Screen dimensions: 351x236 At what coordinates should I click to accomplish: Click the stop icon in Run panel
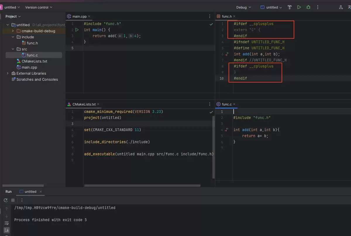pyautogui.click(x=13, y=200)
